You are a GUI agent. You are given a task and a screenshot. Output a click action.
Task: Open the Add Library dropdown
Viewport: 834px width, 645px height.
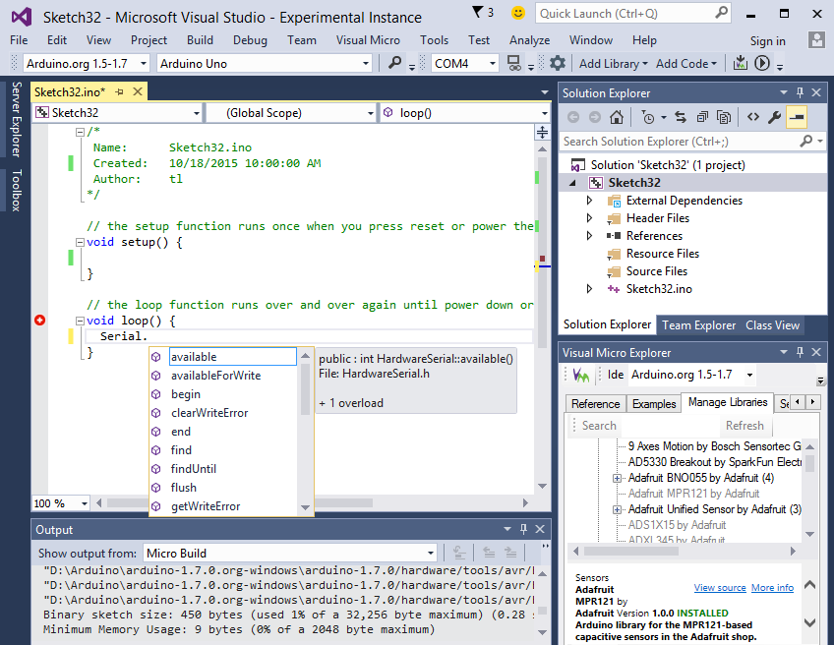coord(614,64)
